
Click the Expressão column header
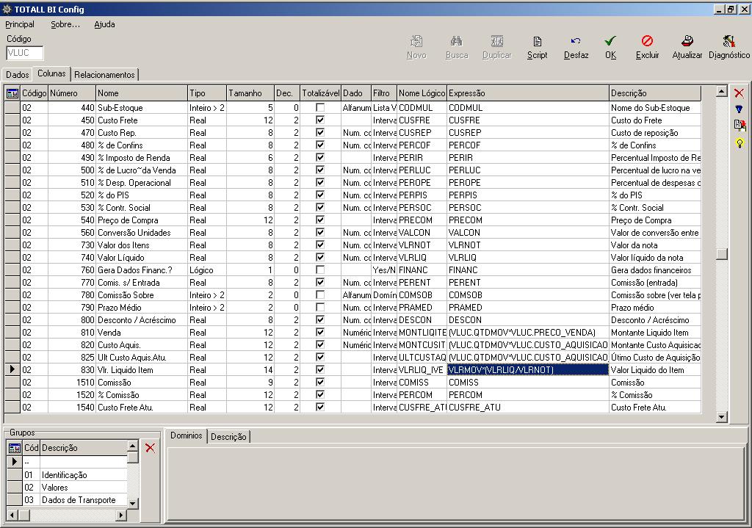point(527,93)
